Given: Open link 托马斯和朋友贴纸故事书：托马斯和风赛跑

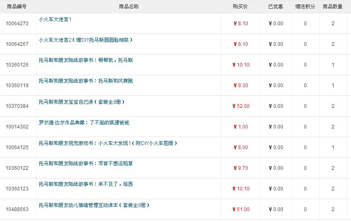Looking at the screenshot, I should click(86, 81).
